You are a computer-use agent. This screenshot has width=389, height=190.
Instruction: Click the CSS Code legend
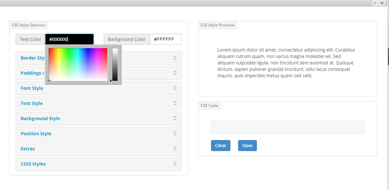click(209, 106)
